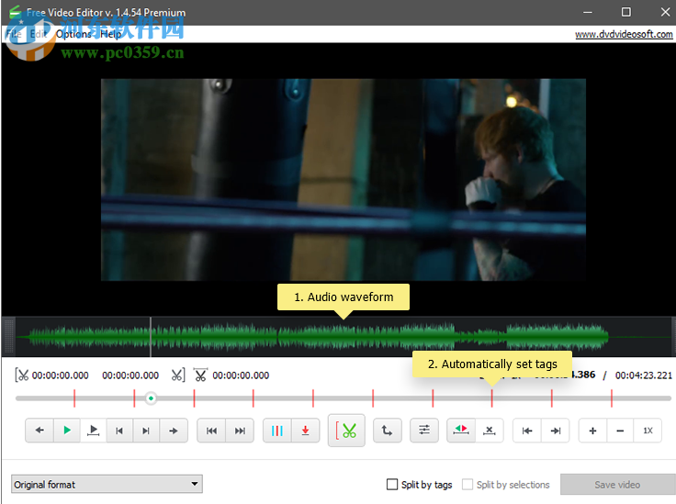Go to start of selection button
The height and width of the screenshot is (504, 676).
pos(527,431)
